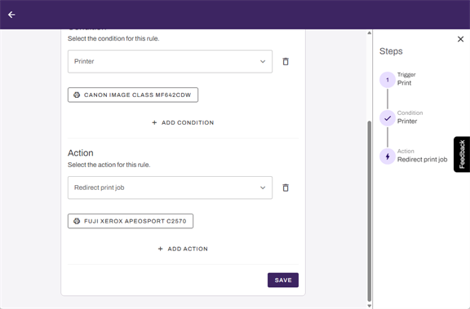Open the Feedback side tab
Image resolution: width=470 pixels, height=309 pixels.
pos(462,154)
